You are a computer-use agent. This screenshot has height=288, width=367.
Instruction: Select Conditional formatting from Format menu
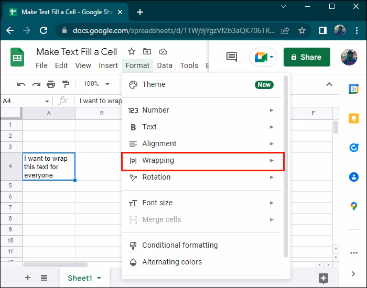coord(179,245)
